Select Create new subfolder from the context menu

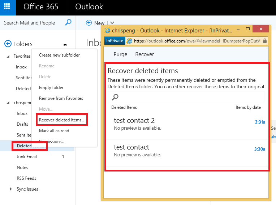click(x=59, y=55)
